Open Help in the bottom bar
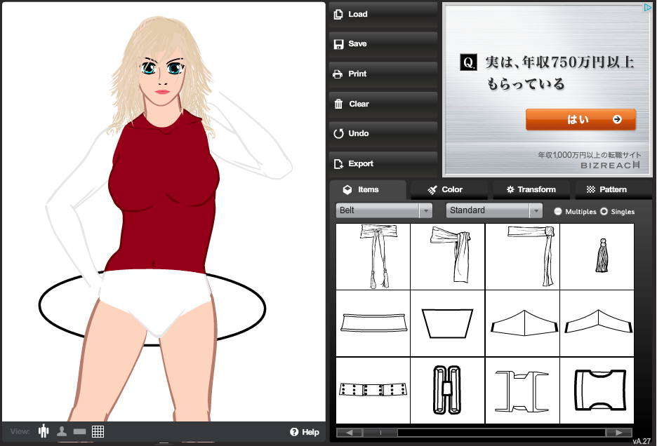 click(305, 432)
